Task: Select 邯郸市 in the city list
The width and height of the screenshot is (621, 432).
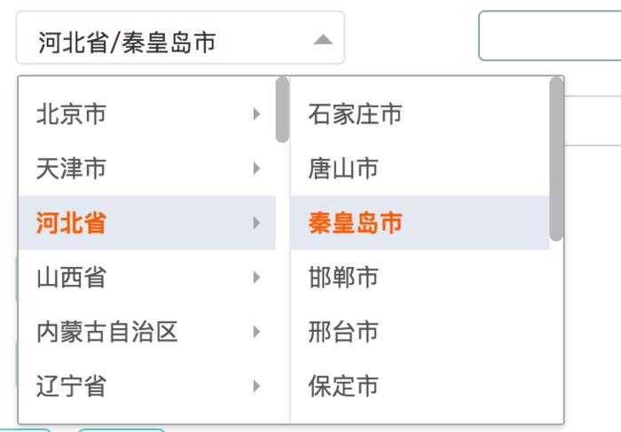Action: [x=344, y=278]
